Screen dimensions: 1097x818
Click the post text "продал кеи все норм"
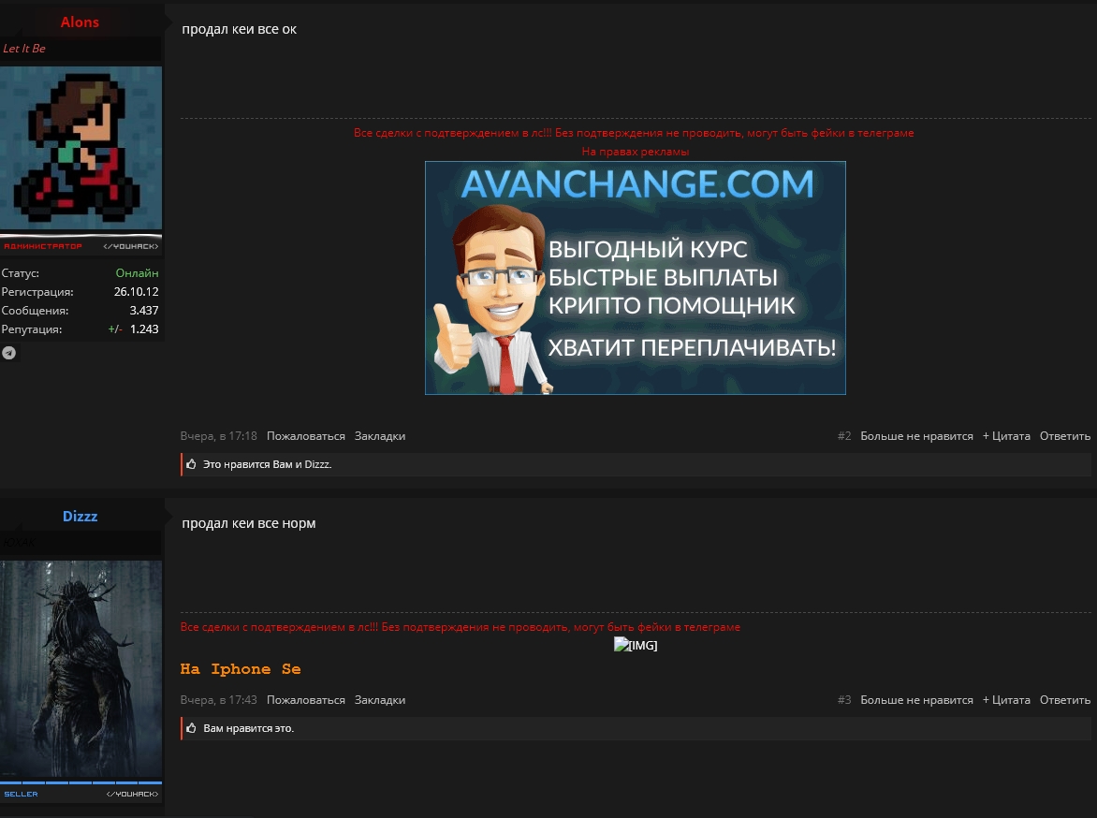point(248,523)
